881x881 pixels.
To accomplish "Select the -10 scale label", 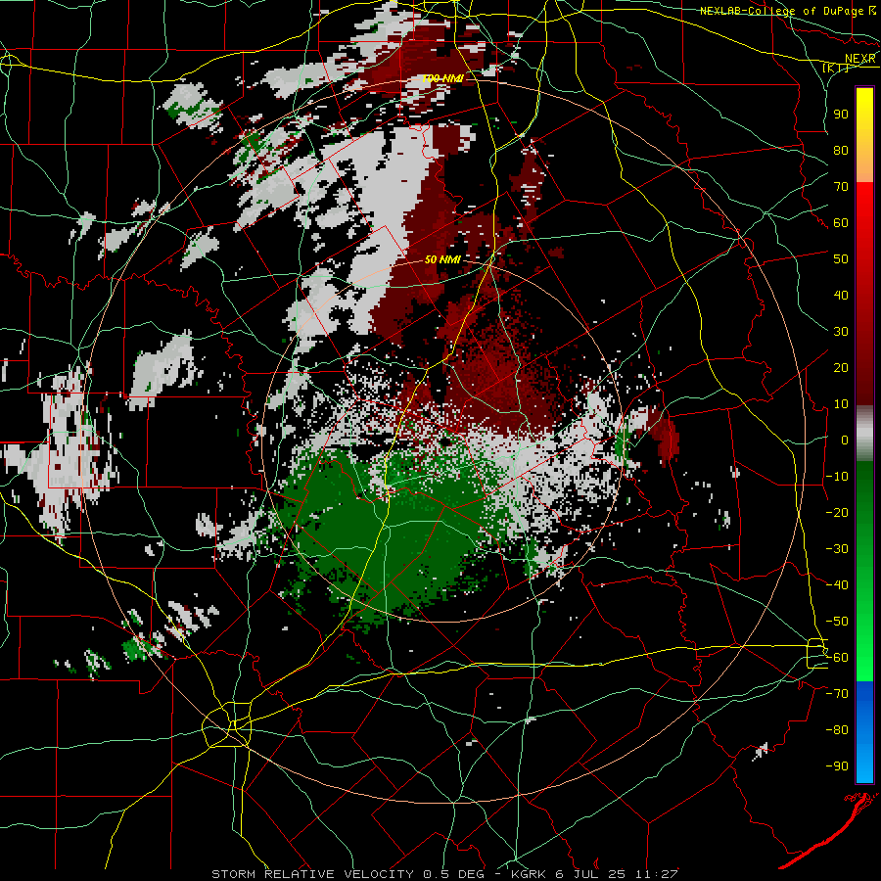I will click(x=837, y=477).
